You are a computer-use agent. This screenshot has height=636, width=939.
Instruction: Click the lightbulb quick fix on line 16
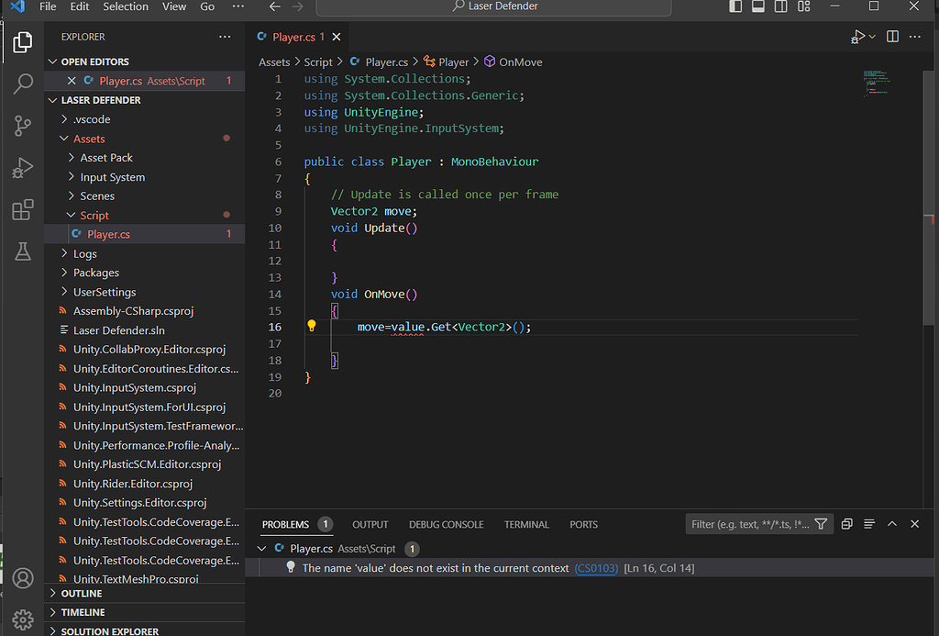click(311, 327)
